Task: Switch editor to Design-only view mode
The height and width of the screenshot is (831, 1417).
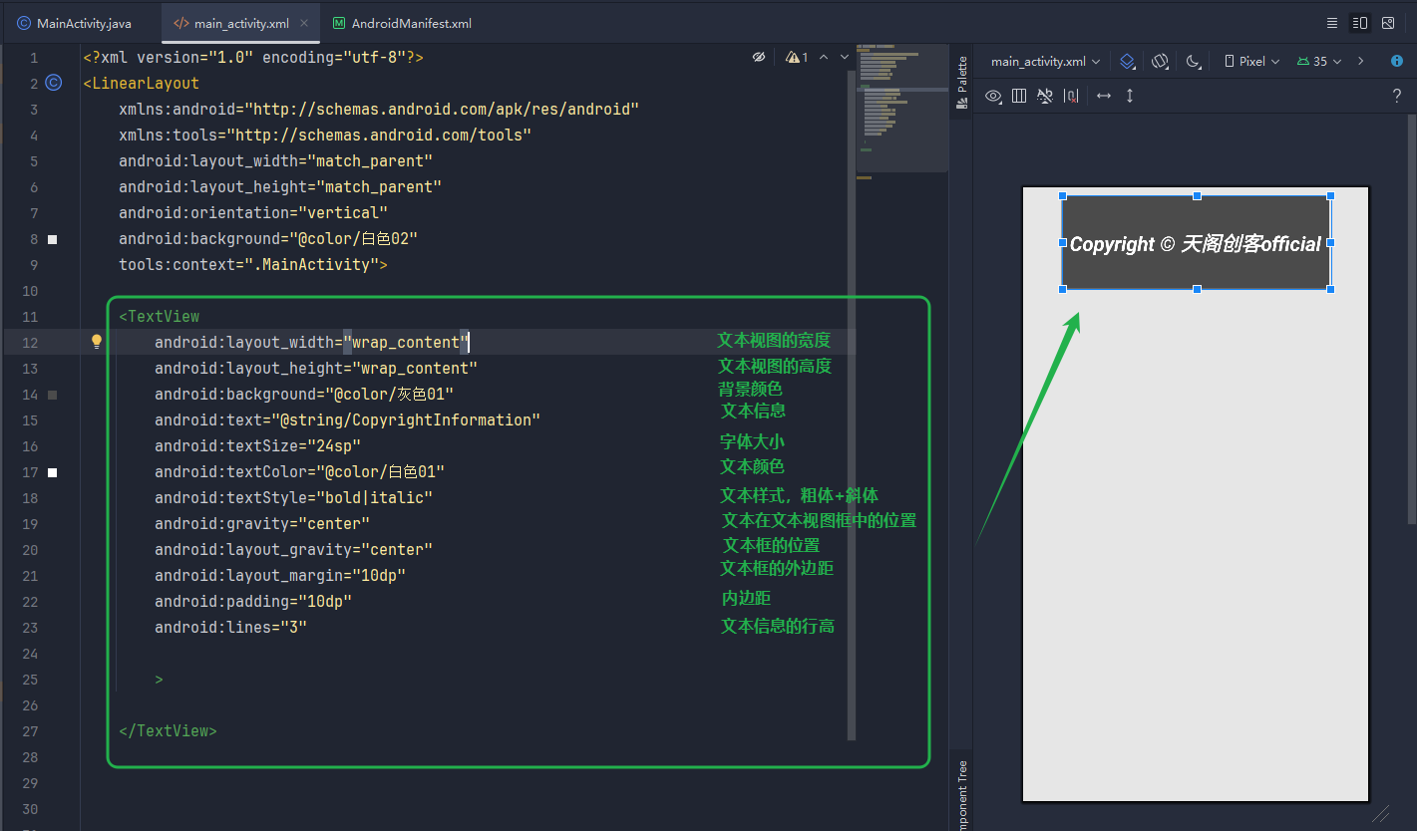Action: pyautogui.click(x=1388, y=23)
